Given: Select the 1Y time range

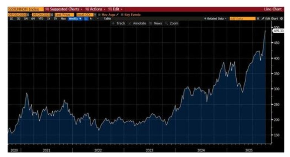Looking at the screenshot, I should click(49, 19).
